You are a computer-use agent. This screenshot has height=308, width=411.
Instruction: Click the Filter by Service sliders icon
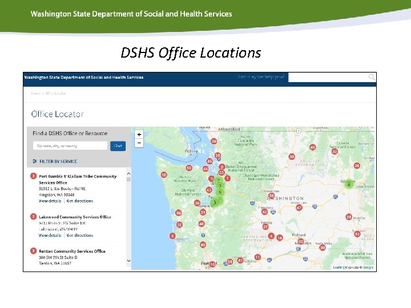[x=35, y=161]
